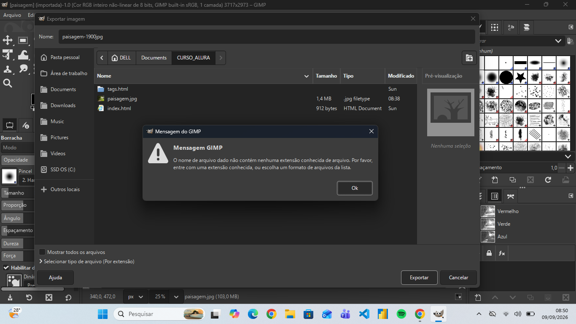This screenshot has height=324, width=576.
Task: Open the Music folder shortcut
Action: coord(64,121)
